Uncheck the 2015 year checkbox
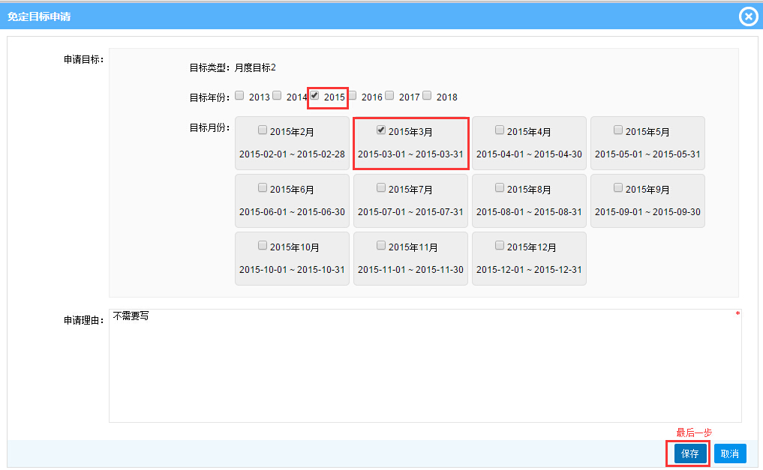The width and height of the screenshot is (763, 470). coord(315,95)
